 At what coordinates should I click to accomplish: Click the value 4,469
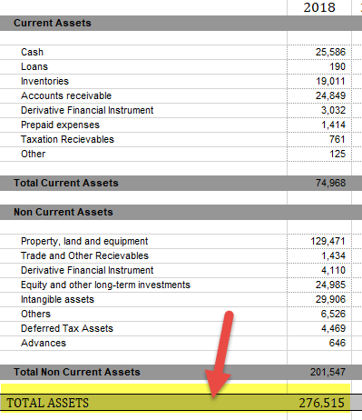pyautogui.click(x=333, y=328)
